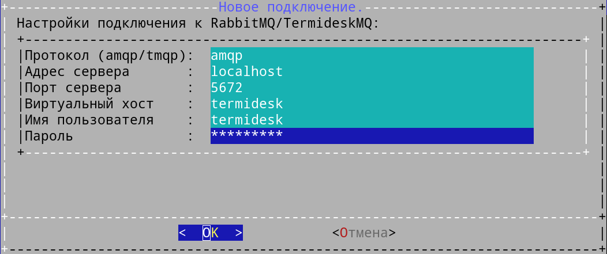Click the Имя пользователя label
Image resolution: width=607 pixels, height=254 pixels.
[x=89, y=120]
